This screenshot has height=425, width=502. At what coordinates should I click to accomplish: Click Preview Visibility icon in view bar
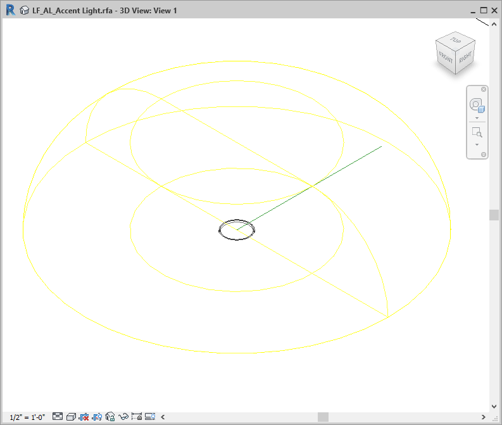click(150, 417)
